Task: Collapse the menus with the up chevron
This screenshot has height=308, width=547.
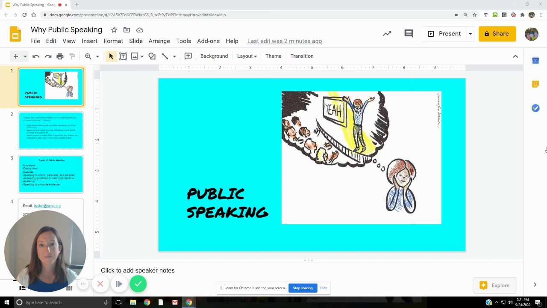Action: 515,56
